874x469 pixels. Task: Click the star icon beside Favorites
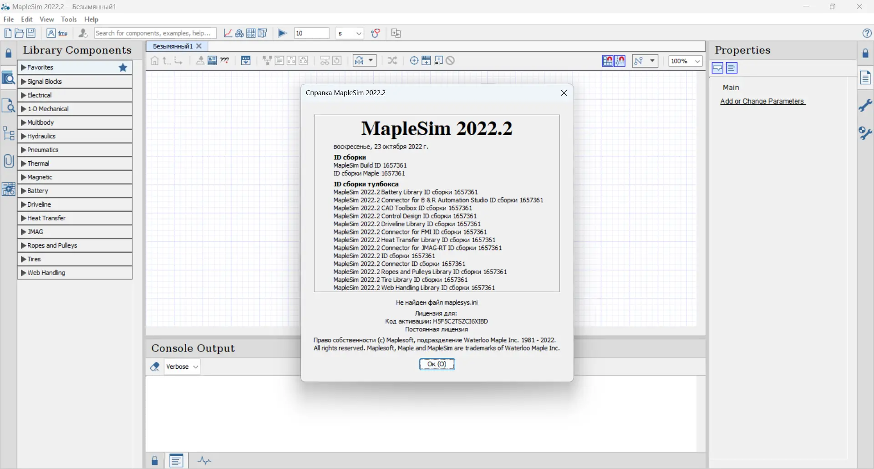coord(123,67)
